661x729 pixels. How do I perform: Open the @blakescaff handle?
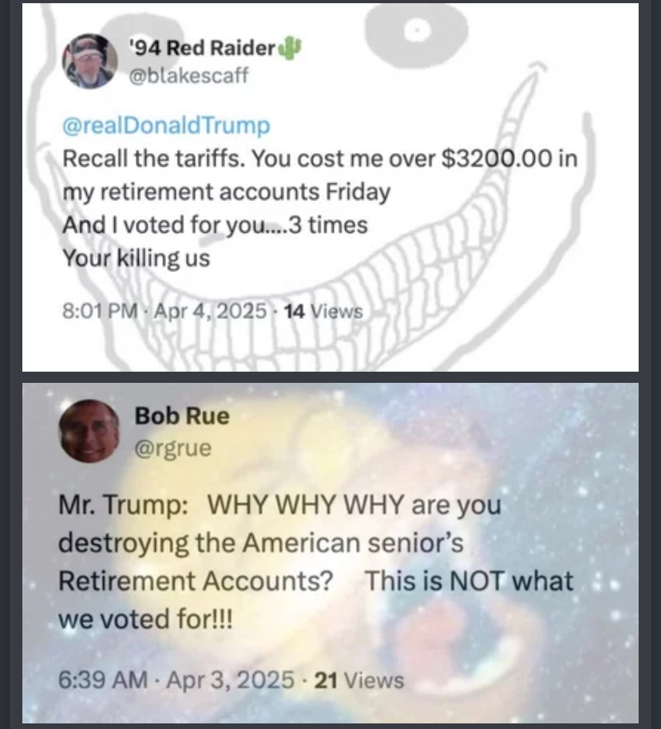tap(188, 75)
